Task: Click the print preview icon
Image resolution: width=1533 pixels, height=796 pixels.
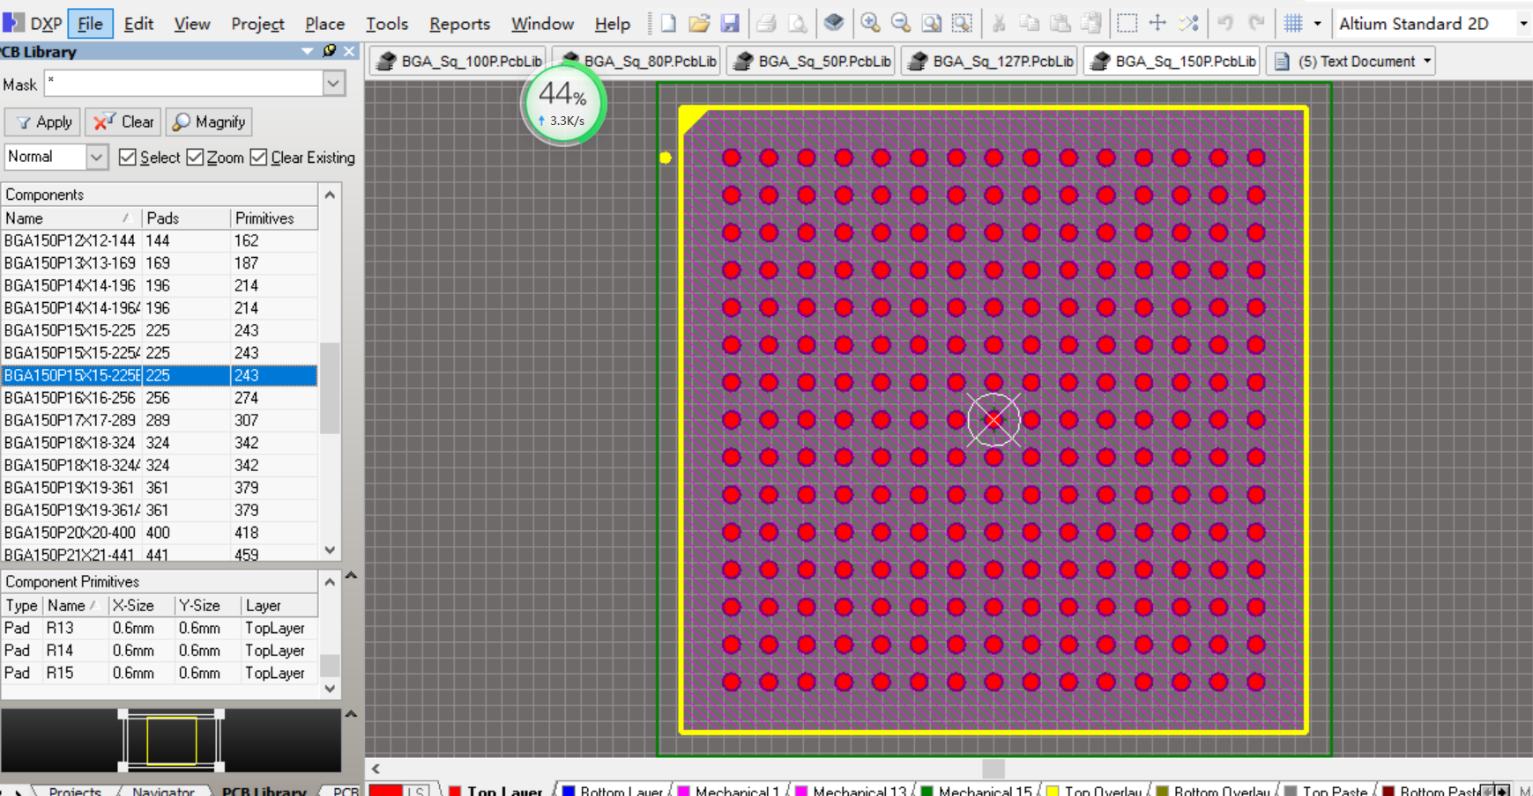Action: [797, 23]
